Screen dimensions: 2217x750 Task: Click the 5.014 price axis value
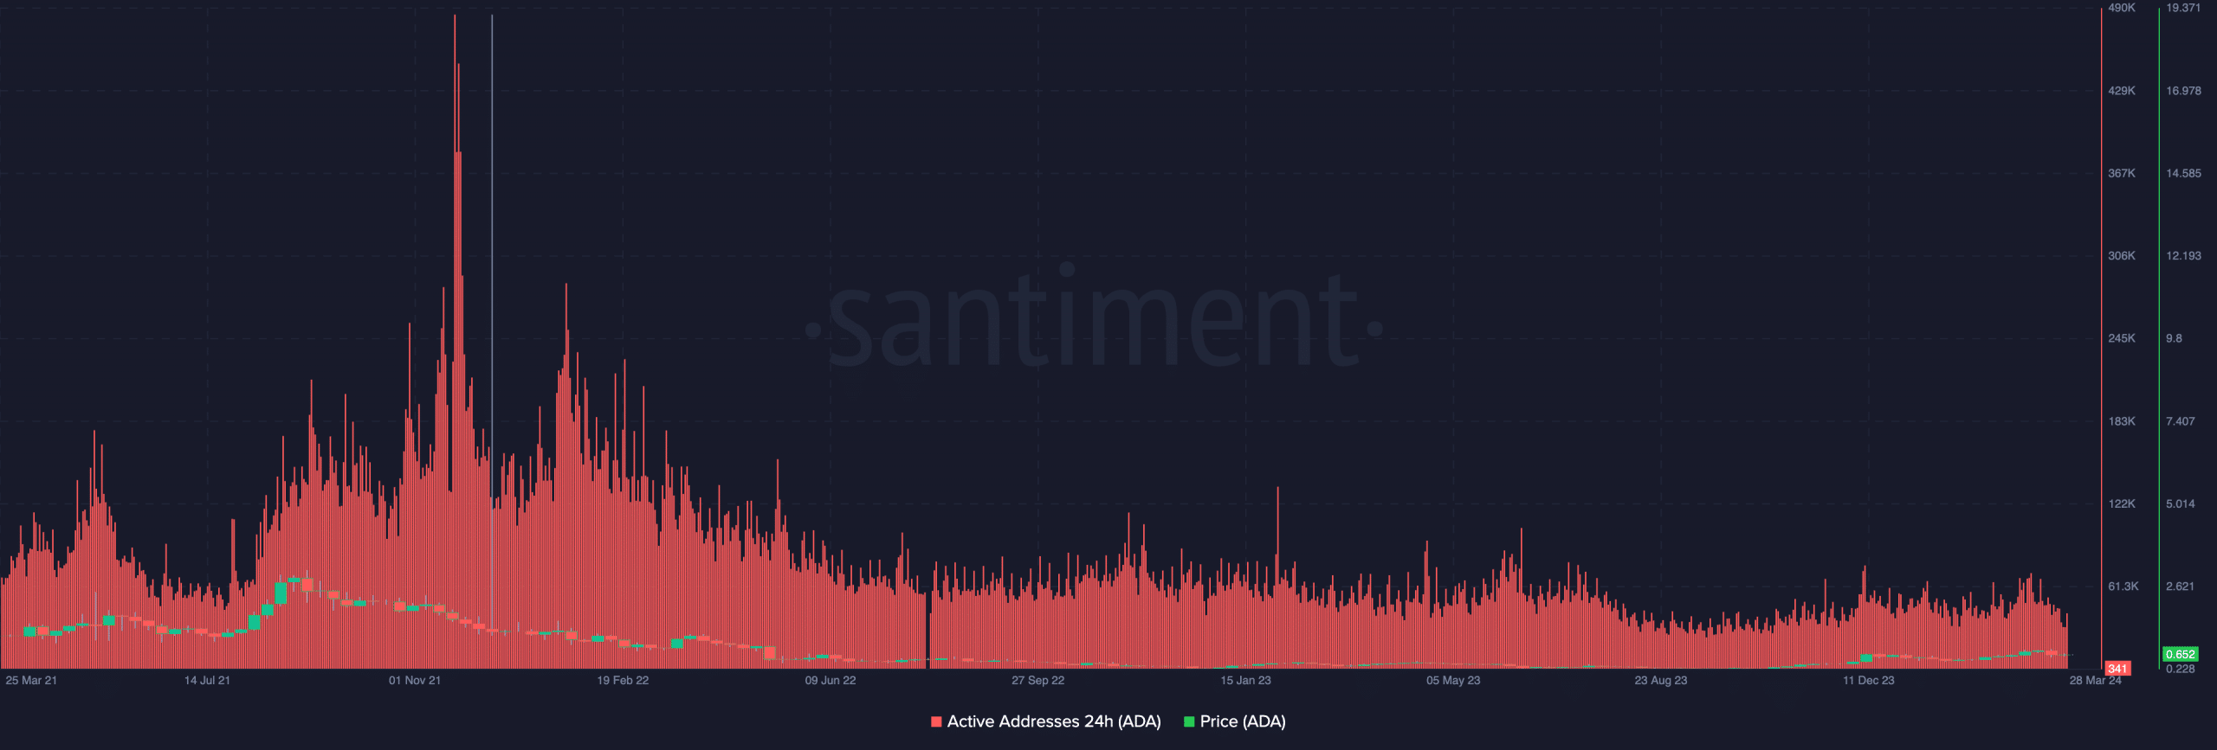pos(2181,504)
